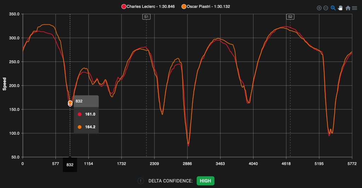
Task: Click the 350.0 y-axis label
Action: pyautogui.click(x=14, y=14)
